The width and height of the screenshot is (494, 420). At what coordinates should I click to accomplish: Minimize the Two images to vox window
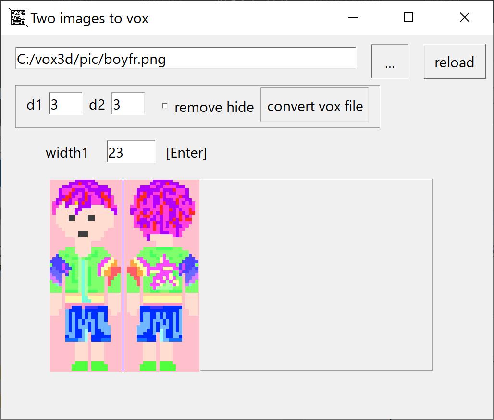[x=353, y=18]
